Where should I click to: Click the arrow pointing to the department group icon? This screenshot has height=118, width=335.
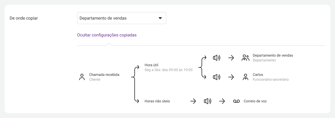(x=231, y=58)
